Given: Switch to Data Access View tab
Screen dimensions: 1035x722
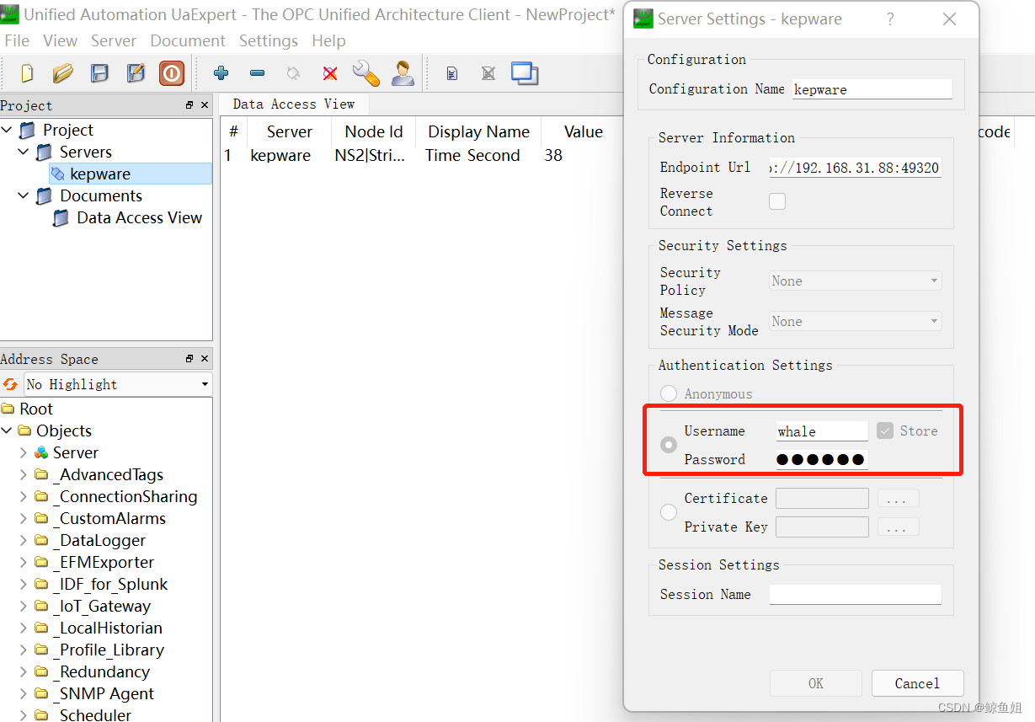Looking at the screenshot, I should click(294, 104).
